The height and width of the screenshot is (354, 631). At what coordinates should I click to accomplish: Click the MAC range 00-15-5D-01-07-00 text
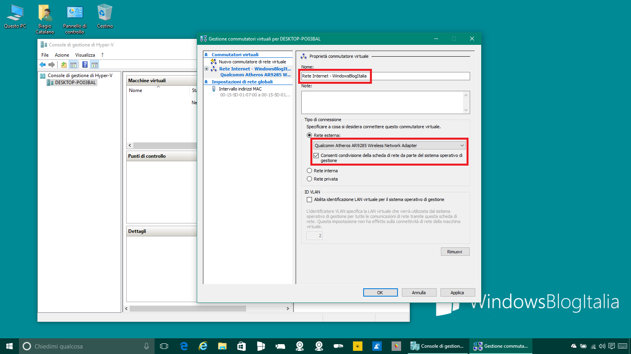(x=255, y=95)
